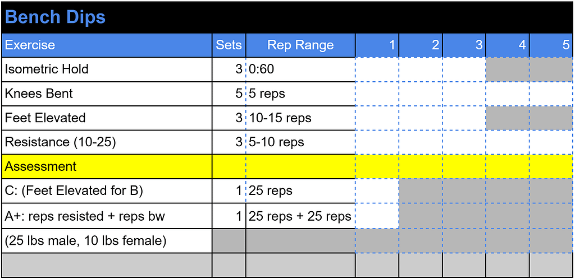Select the column 5 header cell
Screen dimensions: 575x279
[x=551, y=45]
